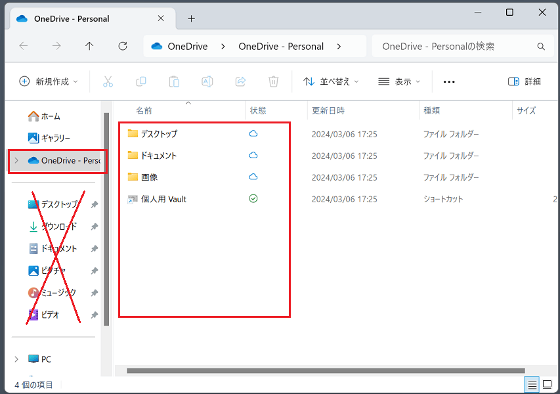
Task: Go up one folder level
Action: 89,46
